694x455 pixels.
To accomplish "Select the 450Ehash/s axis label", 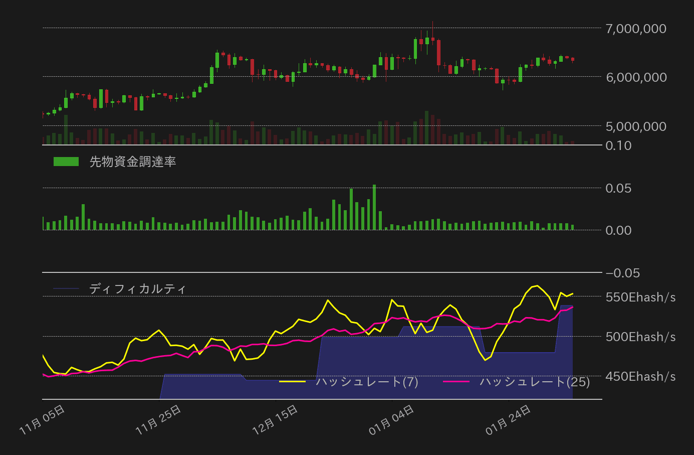I will click(640, 376).
